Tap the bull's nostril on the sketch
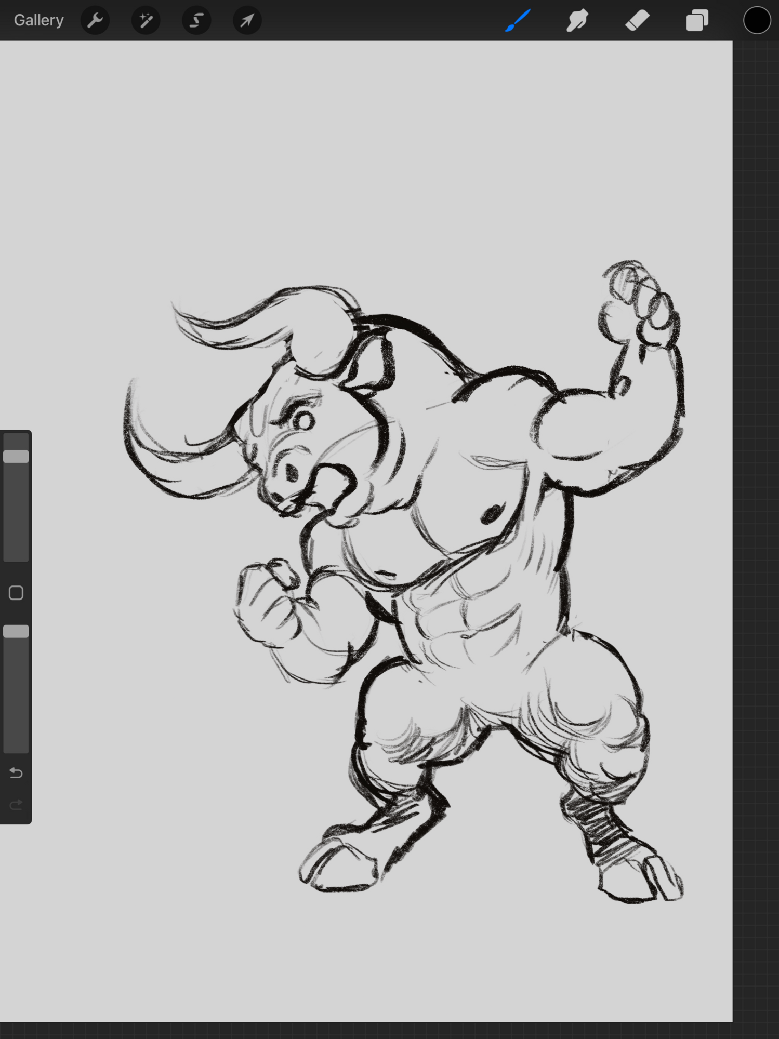779x1039 pixels. [x=290, y=472]
